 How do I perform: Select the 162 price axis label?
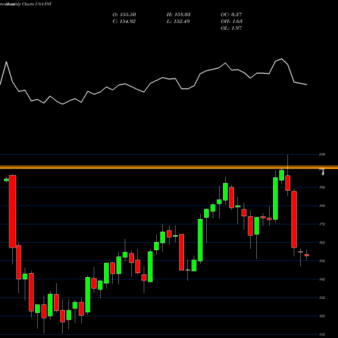point(322,243)
